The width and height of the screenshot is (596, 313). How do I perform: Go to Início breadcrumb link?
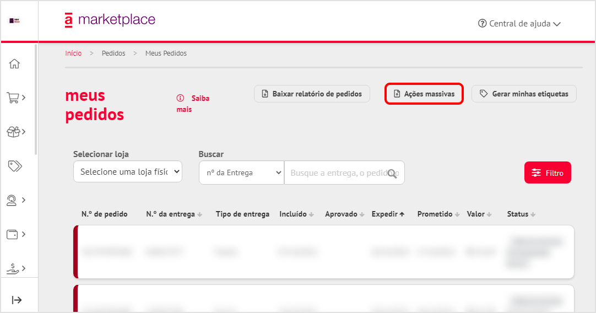[x=73, y=53]
